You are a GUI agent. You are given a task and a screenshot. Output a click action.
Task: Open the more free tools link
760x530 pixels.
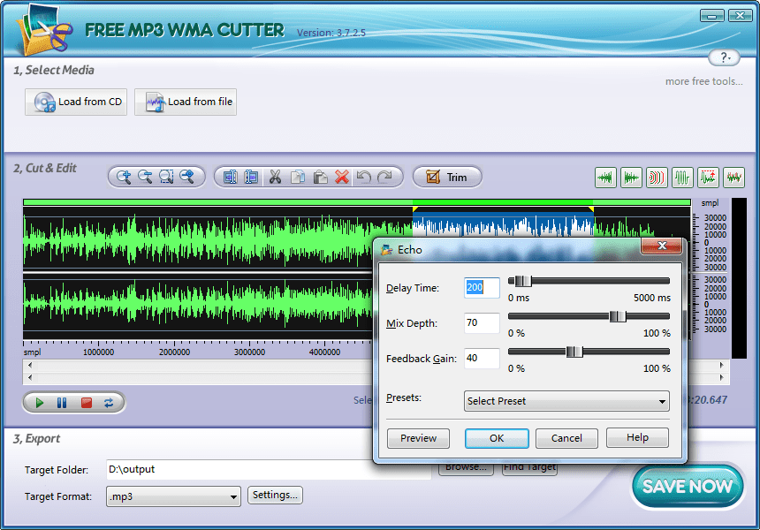703,80
